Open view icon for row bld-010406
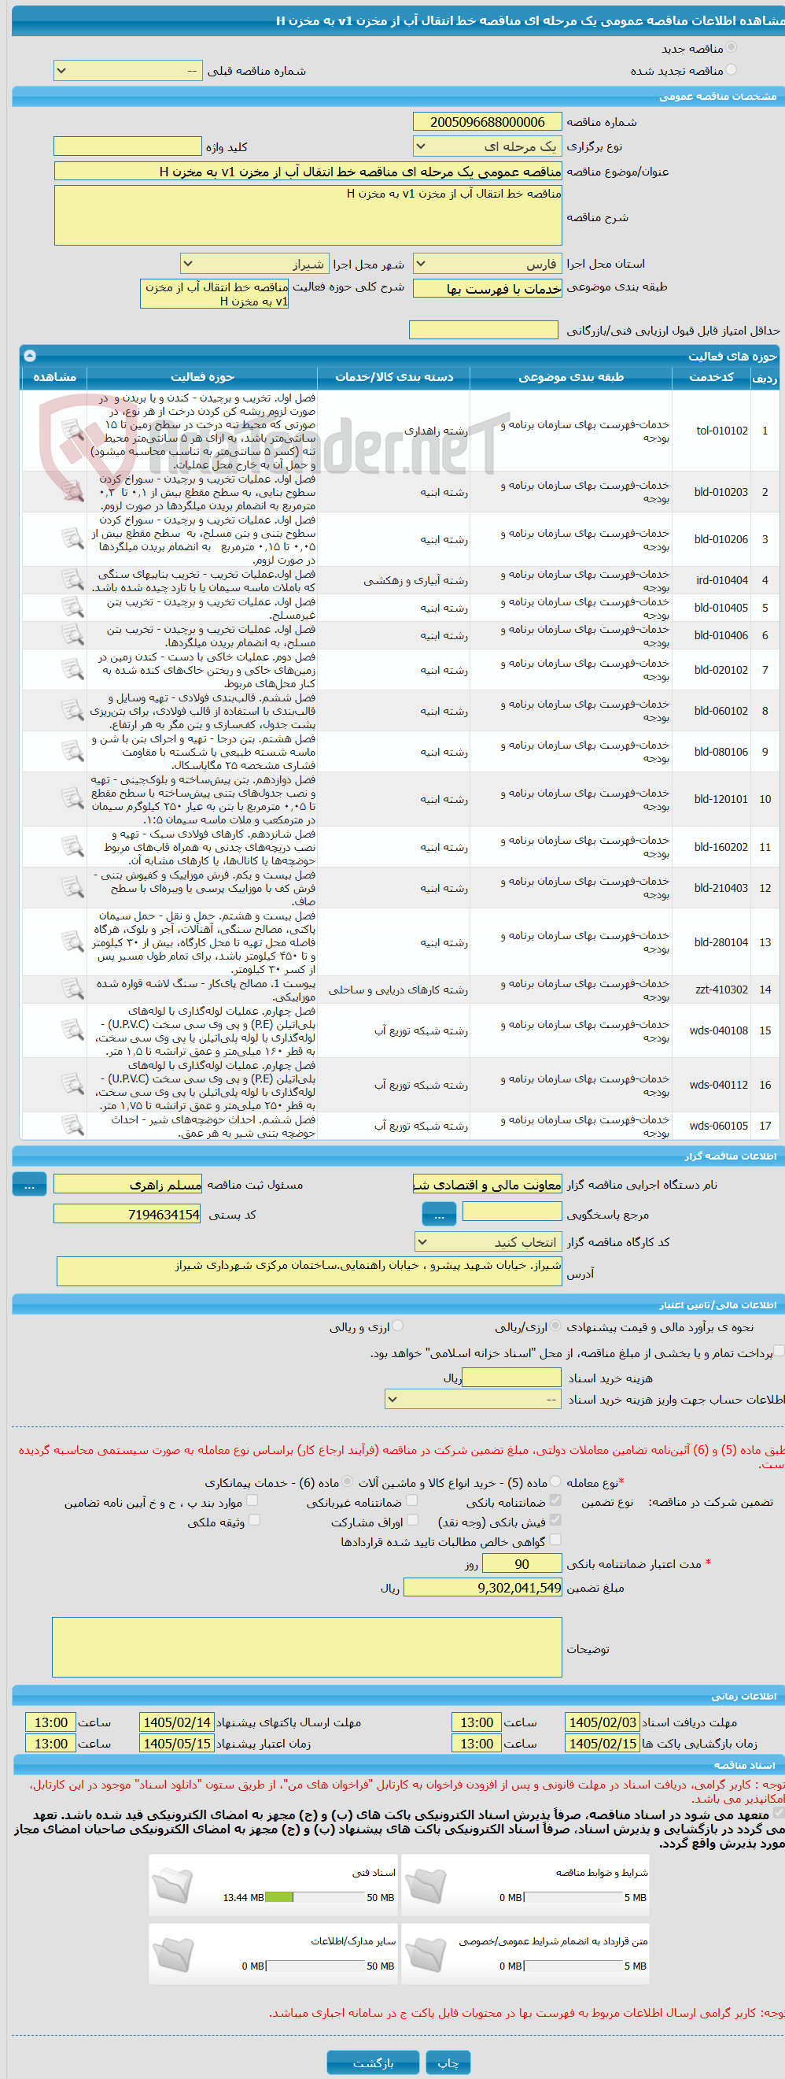This screenshot has width=785, height=2079. 72,635
